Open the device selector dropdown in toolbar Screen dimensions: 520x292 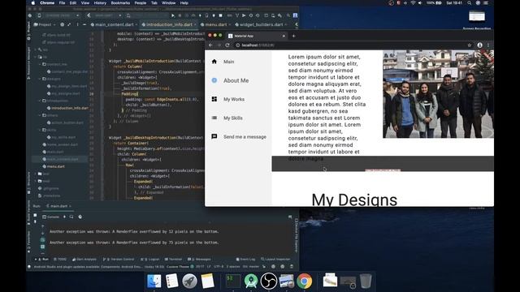coord(58,15)
